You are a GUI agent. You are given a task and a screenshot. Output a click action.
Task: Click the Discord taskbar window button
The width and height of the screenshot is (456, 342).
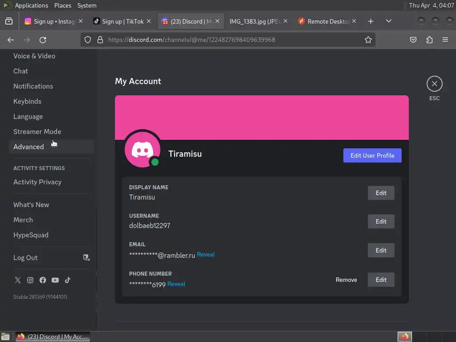tap(53, 337)
